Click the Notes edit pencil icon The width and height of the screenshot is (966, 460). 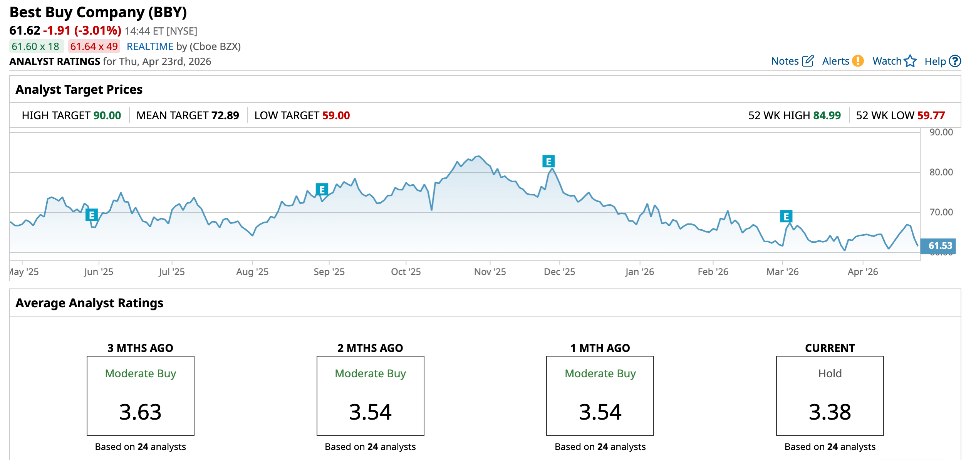pyautogui.click(x=808, y=61)
